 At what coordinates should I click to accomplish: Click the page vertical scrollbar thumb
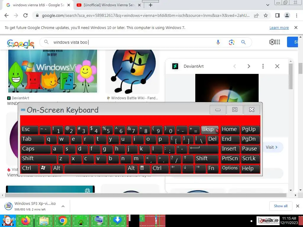[x=301, y=68]
